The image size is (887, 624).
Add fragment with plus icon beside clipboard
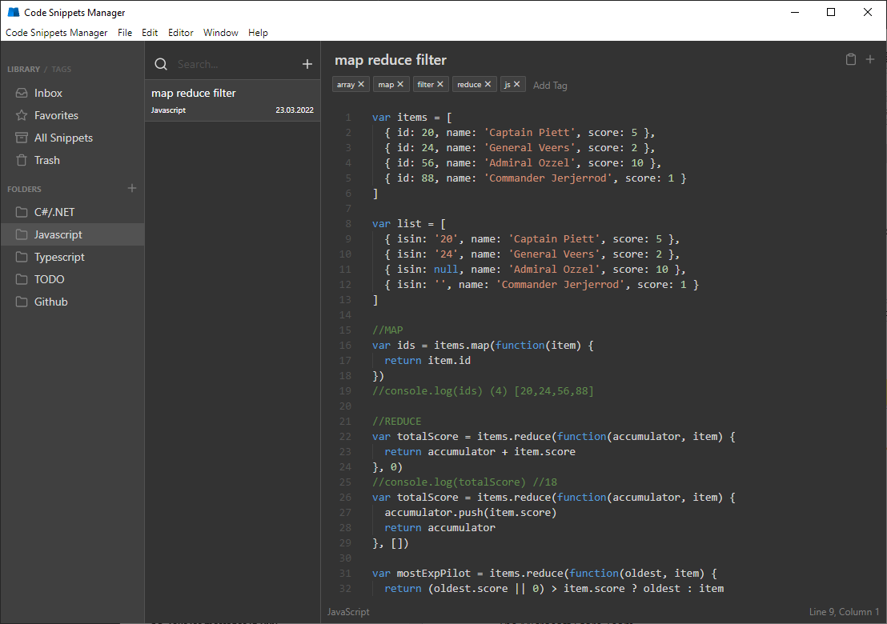point(870,58)
